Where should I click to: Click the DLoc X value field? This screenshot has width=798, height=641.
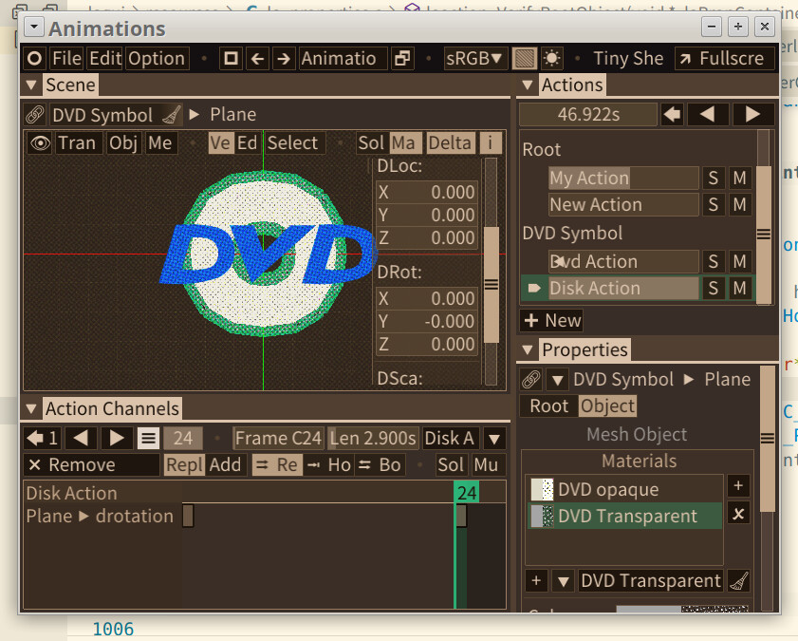(426, 193)
